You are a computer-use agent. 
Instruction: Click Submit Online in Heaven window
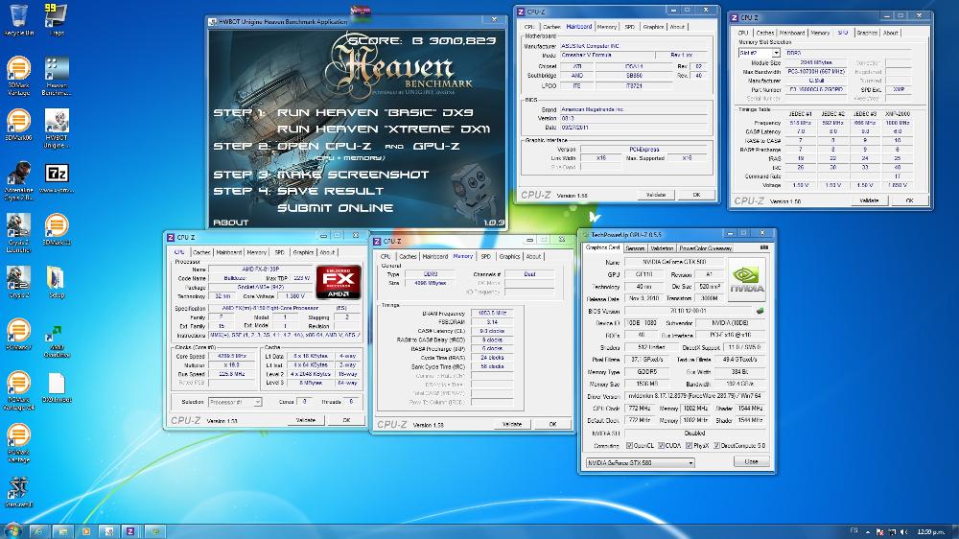(335, 208)
